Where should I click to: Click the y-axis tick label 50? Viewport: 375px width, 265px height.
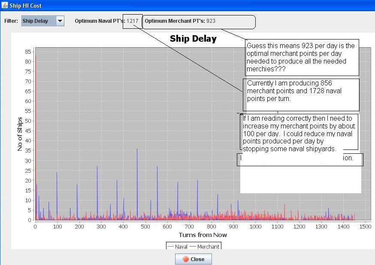pos(28,121)
